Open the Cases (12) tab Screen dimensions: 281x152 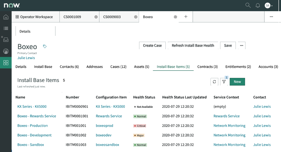[118, 67]
